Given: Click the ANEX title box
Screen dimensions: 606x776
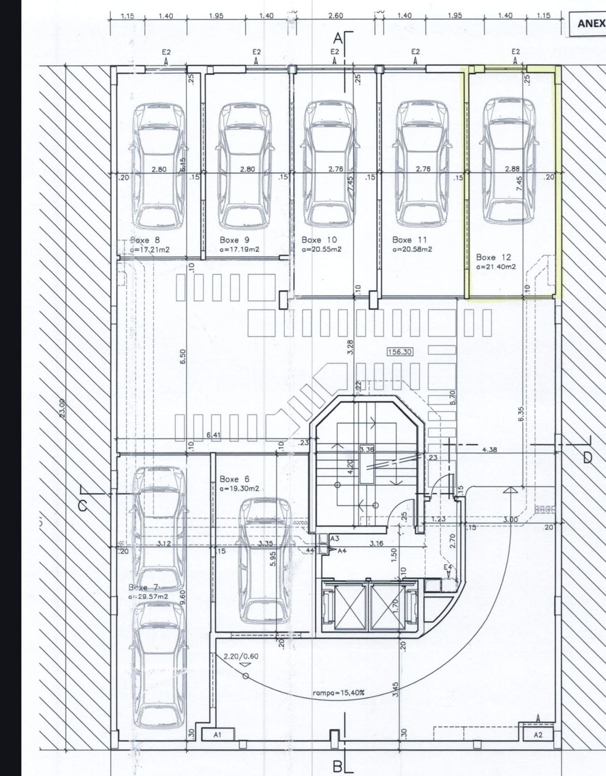Looking at the screenshot, I should (x=588, y=23).
